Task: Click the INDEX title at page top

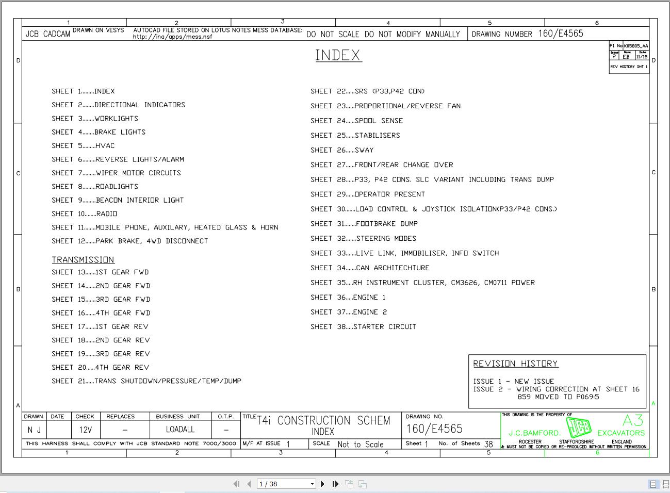Action: coord(338,55)
